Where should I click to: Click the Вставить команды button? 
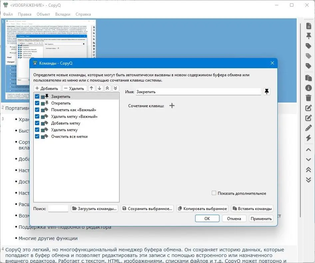click(x=252, y=208)
